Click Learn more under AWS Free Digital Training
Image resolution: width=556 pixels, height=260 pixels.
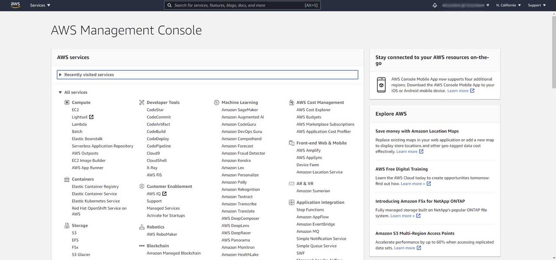pyautogui.click(x=413, y=184)
